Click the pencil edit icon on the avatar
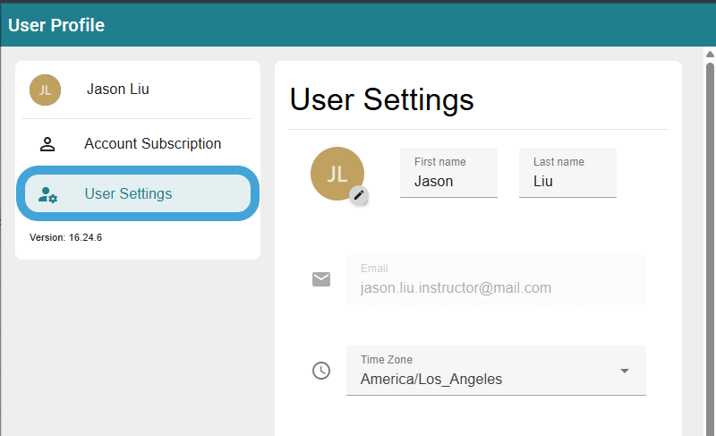 (359, 195)
